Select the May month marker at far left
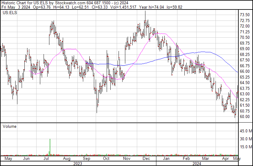Viewport: 253px width, 166px height. [x=8, y=159]
